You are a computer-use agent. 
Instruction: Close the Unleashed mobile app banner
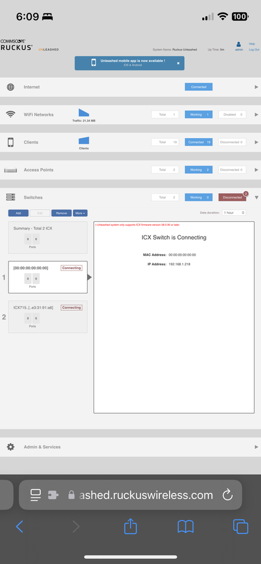(x=178, y=63)
